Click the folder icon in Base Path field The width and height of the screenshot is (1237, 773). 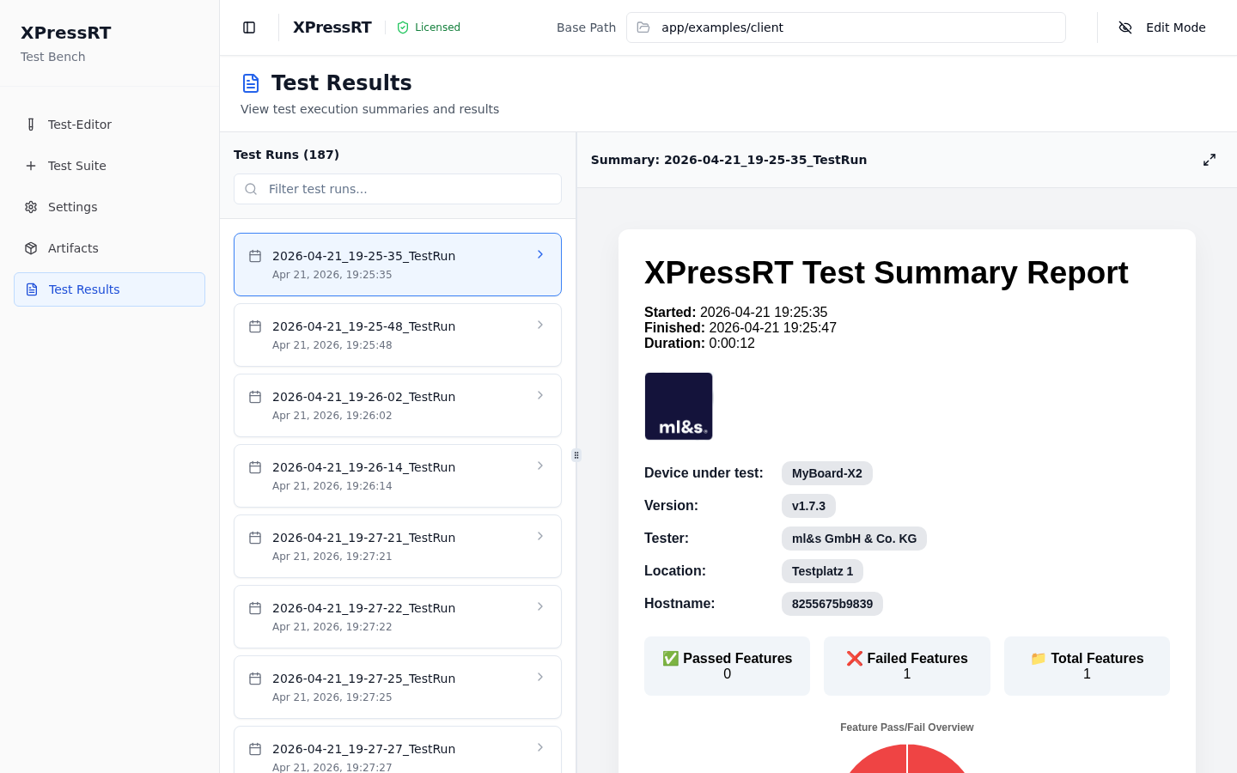643,27
